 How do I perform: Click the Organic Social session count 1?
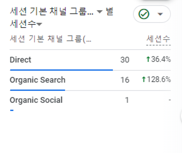[x=127, y=100]
